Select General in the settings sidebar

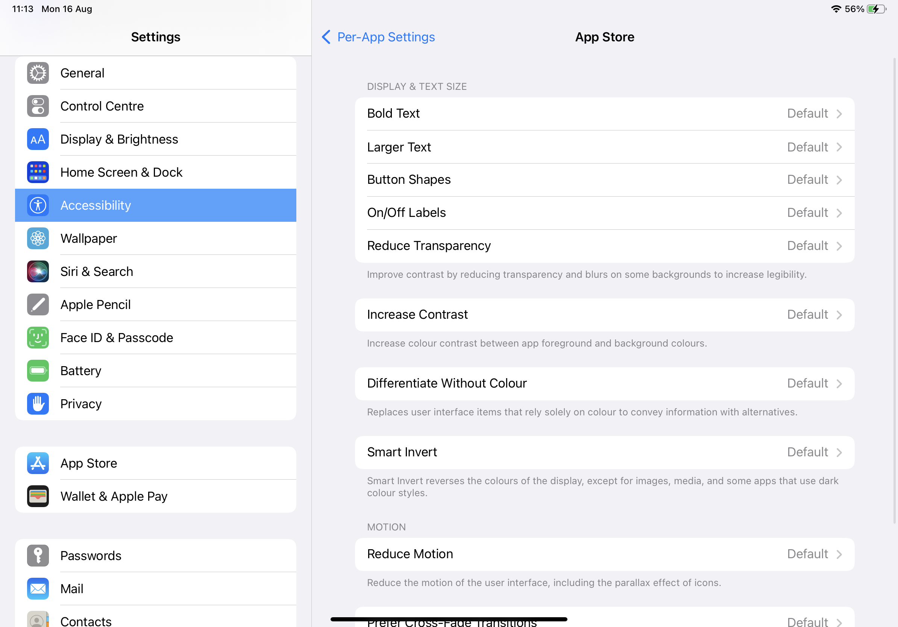(x=156, y=73)
